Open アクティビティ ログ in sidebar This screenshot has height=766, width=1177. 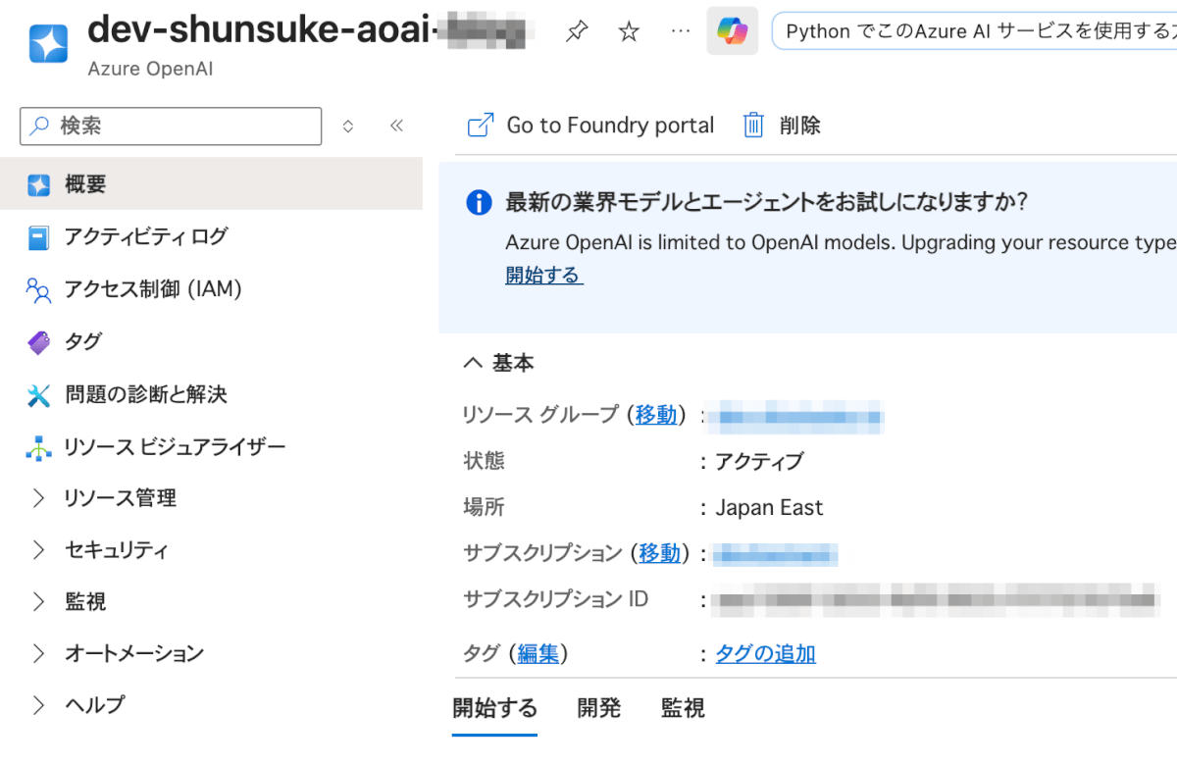pyautogui.click(x=145, y=236)
